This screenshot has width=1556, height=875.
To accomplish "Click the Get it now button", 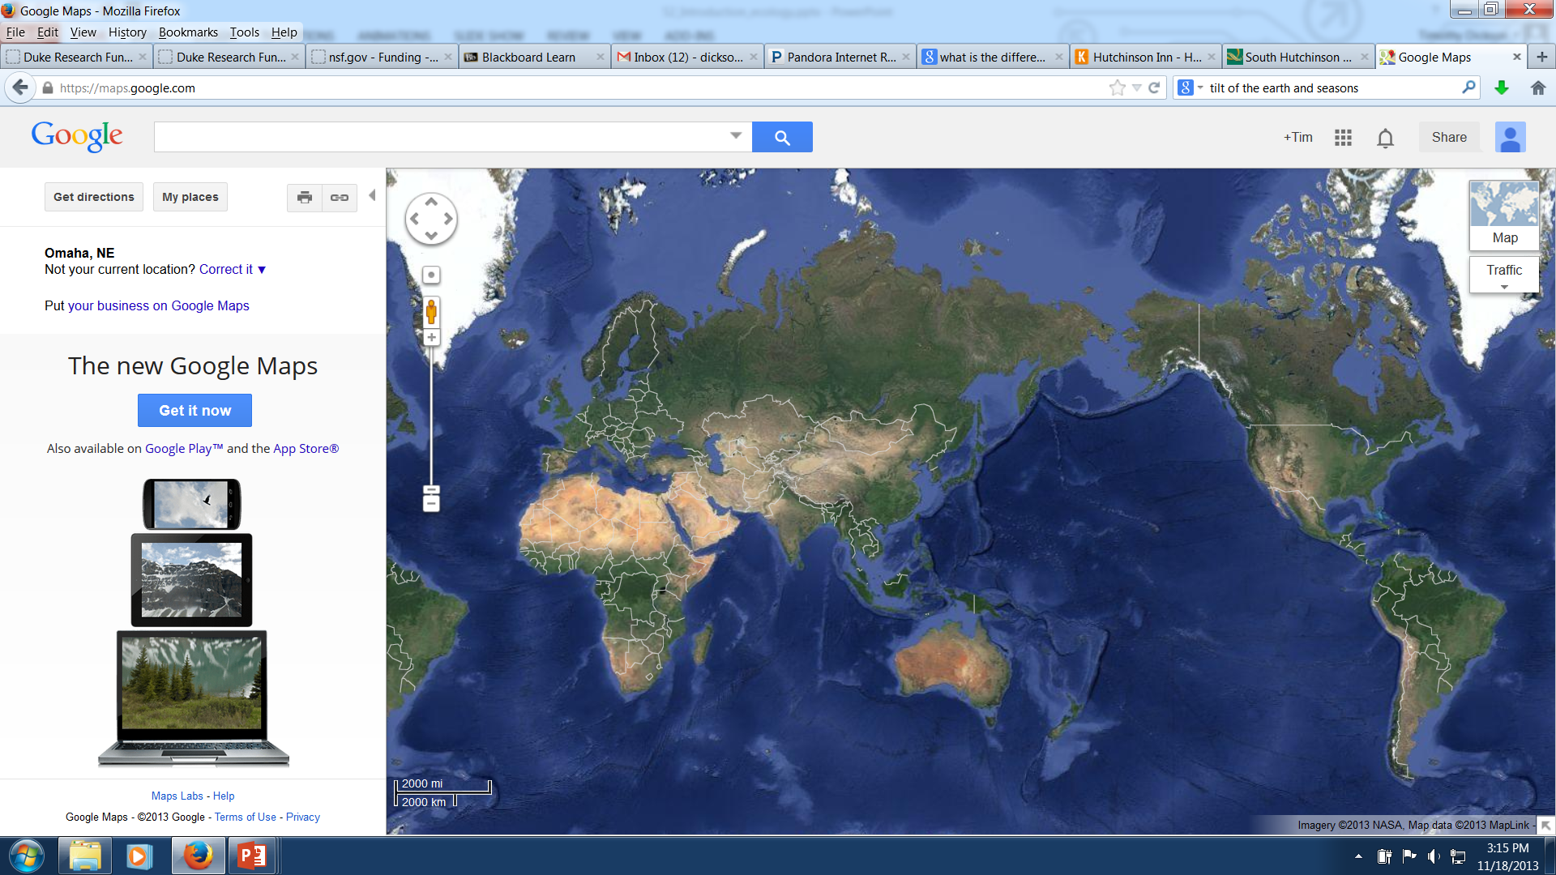I will 194,411.
